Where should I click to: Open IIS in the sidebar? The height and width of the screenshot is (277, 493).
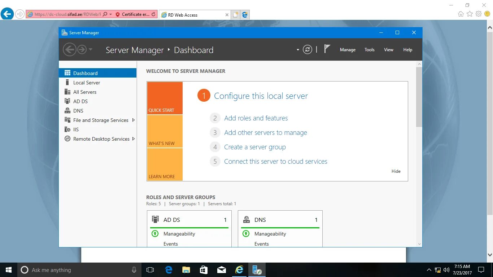pyautogui.click(x=97, y=129)
